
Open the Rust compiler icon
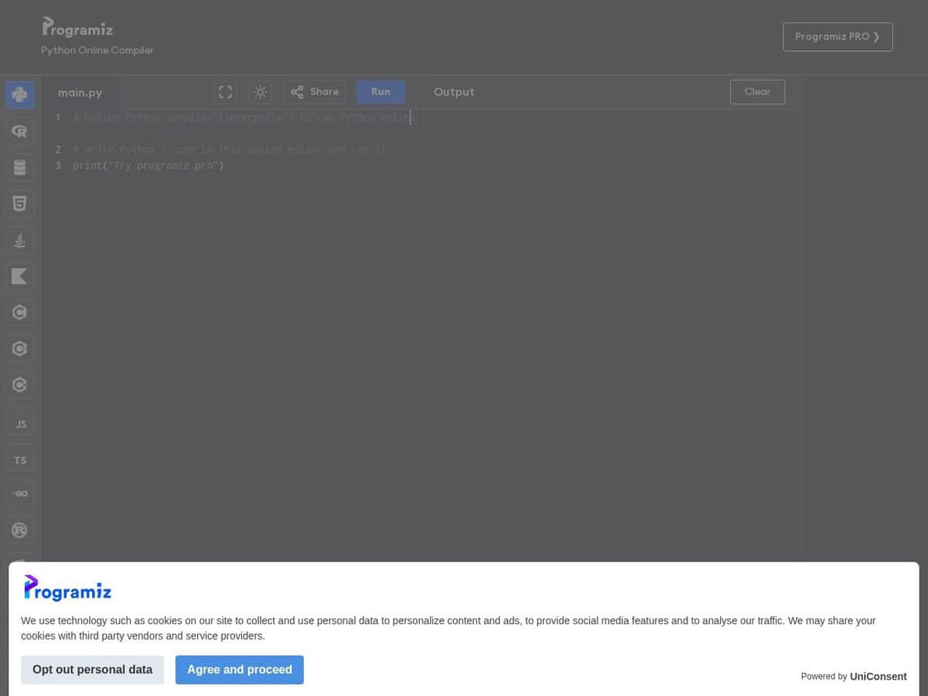tap(20, 530)
